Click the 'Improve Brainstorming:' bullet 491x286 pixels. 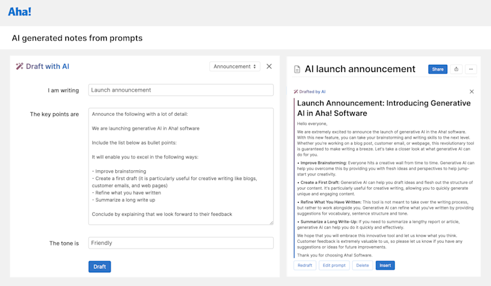tap(323, 163)
